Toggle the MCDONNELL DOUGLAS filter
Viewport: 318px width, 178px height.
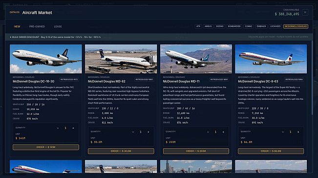[296, 26]
